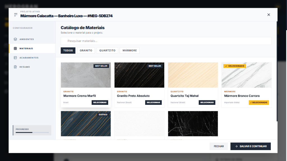Select Marmore Crema Marfil material
Image resolution: width=287 pixels, height=161 pixels.
[x=100, y=102]
